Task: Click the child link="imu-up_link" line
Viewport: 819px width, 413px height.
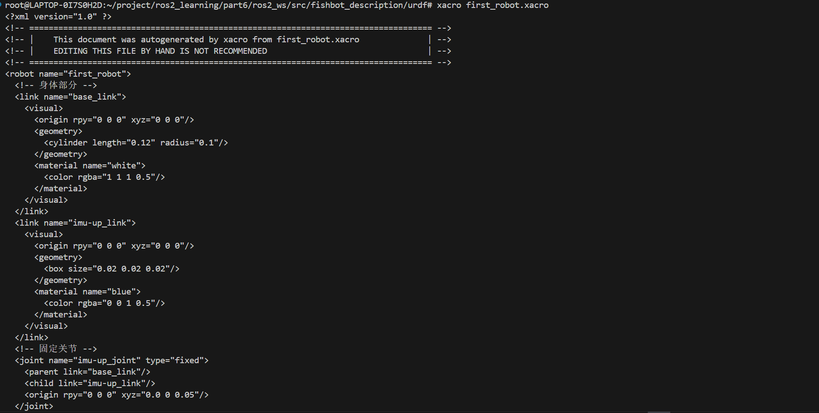Action: point(90,383)
